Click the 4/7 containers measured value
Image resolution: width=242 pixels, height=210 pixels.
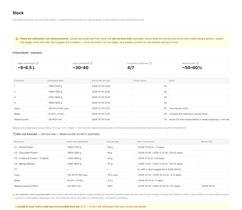[131, 68]
